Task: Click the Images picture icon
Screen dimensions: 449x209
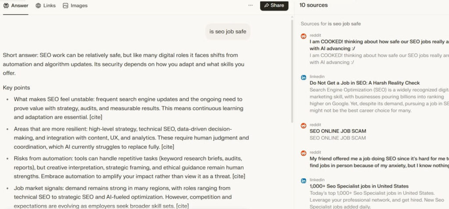Action: (65, 6)
